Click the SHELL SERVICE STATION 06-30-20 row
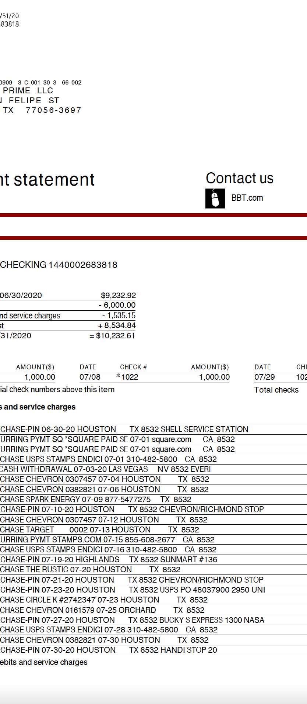This screenshot has height=704, width=307. (153, 429)
